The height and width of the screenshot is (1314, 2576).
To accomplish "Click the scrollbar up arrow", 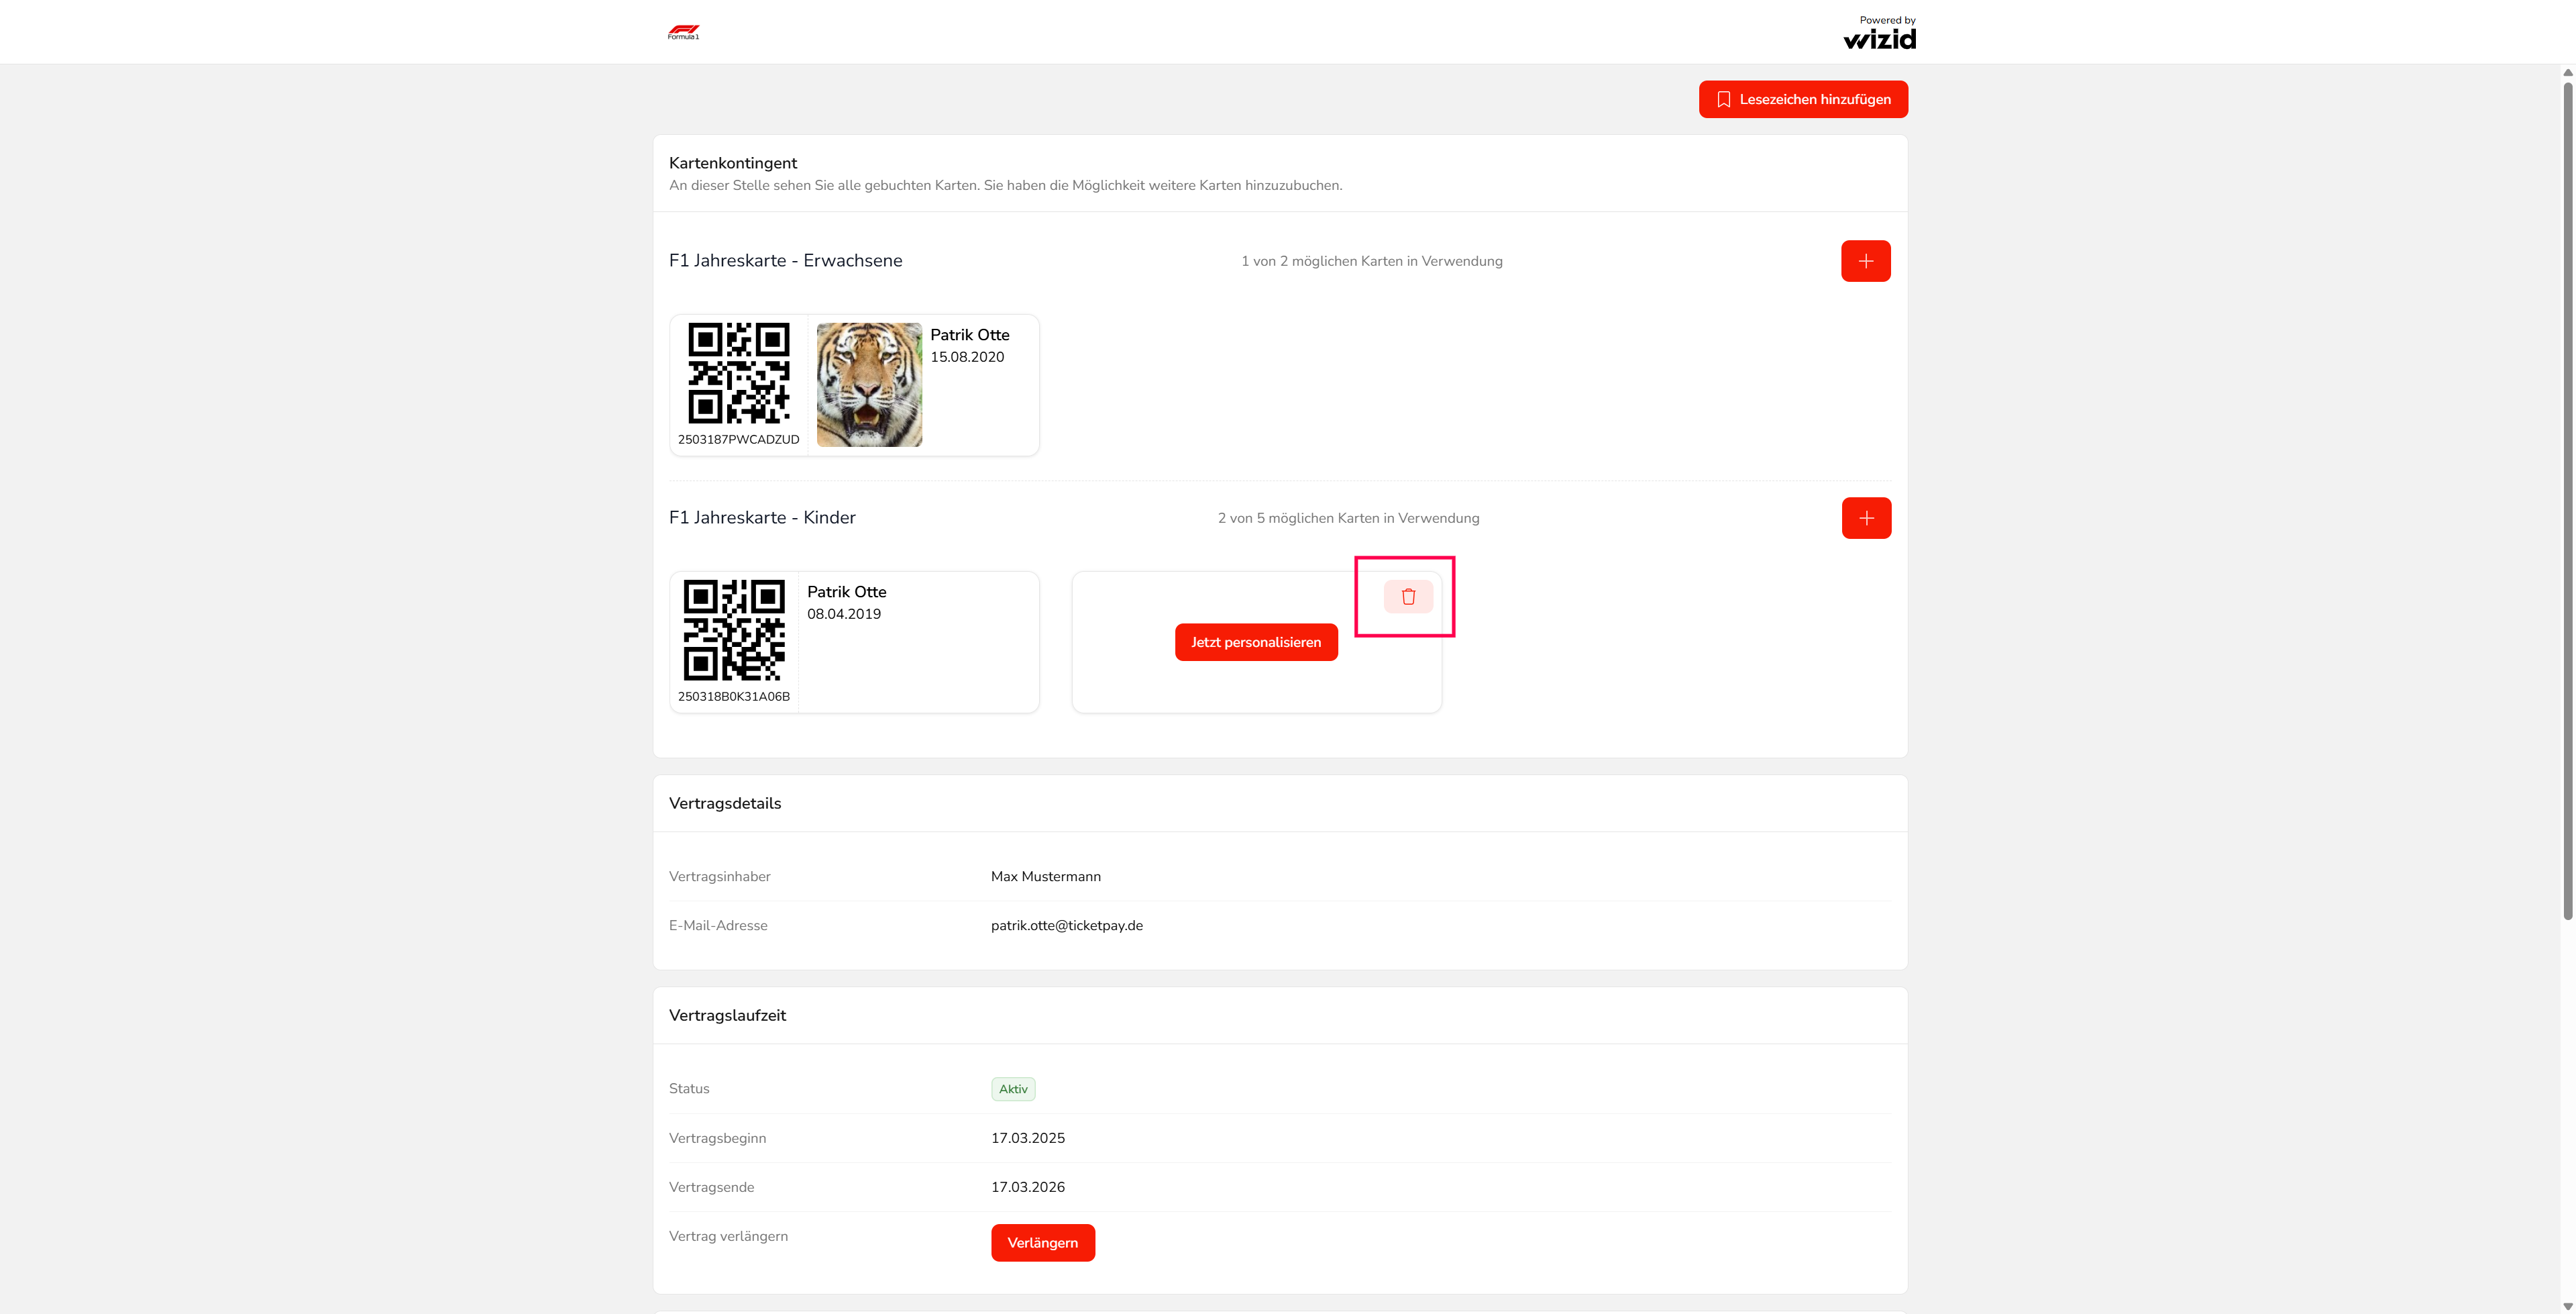I will pyautogui.click(x=2567, y=73).
